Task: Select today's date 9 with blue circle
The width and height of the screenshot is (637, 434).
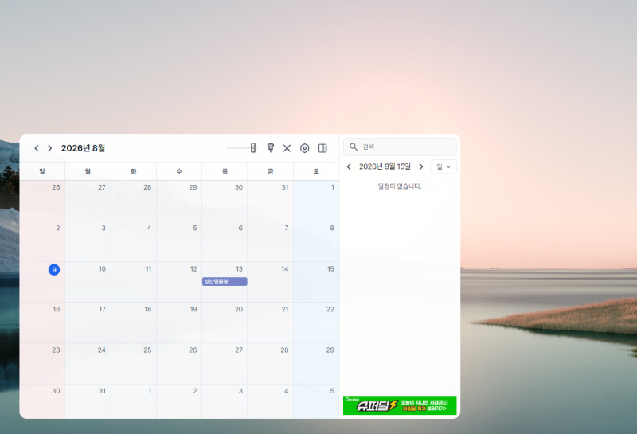Action: click(54, 269)
